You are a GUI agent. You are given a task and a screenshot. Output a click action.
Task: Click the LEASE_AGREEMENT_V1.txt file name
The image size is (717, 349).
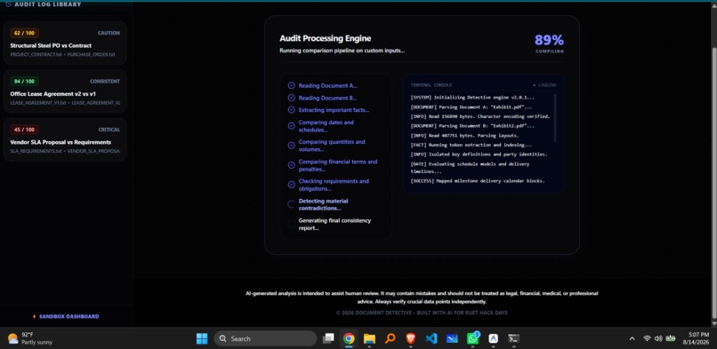(x=38, y=103)
